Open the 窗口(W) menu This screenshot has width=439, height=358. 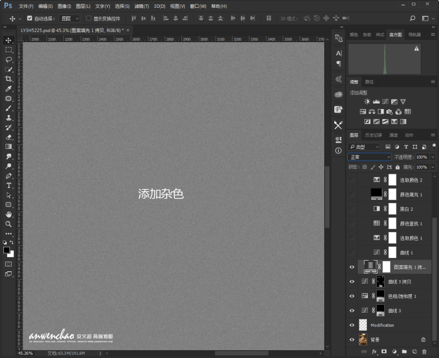198,6
